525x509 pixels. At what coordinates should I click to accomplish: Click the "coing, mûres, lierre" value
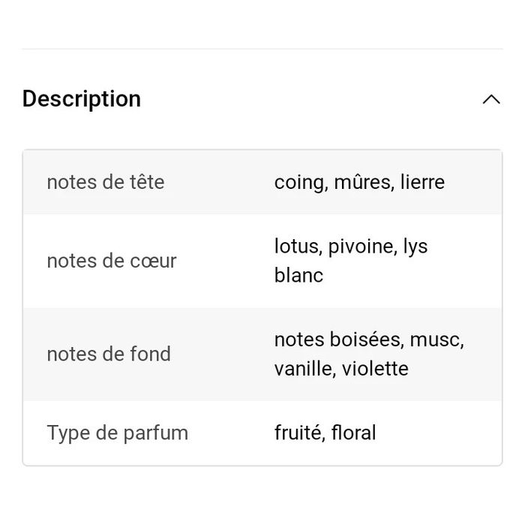(359, 183)
